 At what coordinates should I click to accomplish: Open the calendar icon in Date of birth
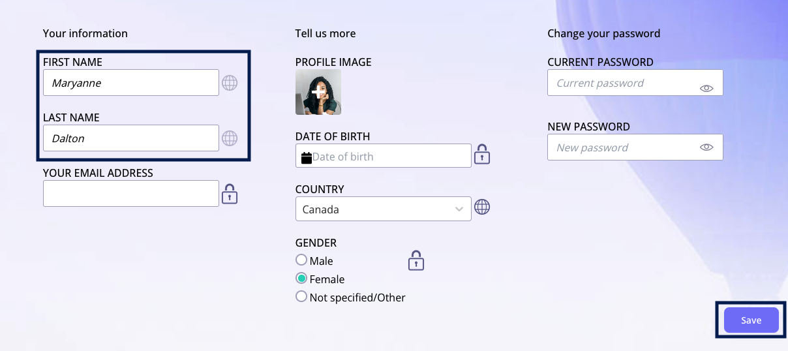(307, 157)
